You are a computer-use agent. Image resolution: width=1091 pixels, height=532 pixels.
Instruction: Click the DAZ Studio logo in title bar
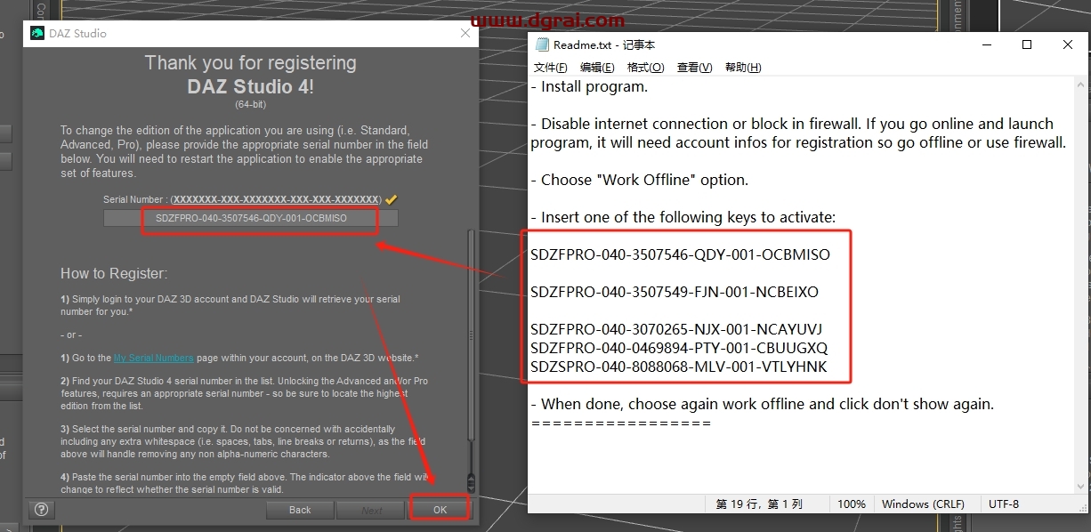(x=37, y=34)
